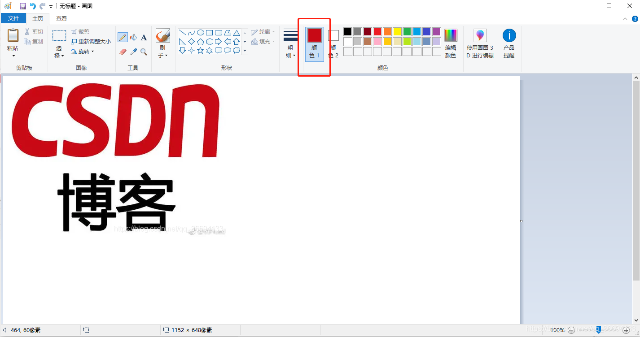Select the Pencil tool
Viewport: 640px width, 337px height.
coord(123,37)
